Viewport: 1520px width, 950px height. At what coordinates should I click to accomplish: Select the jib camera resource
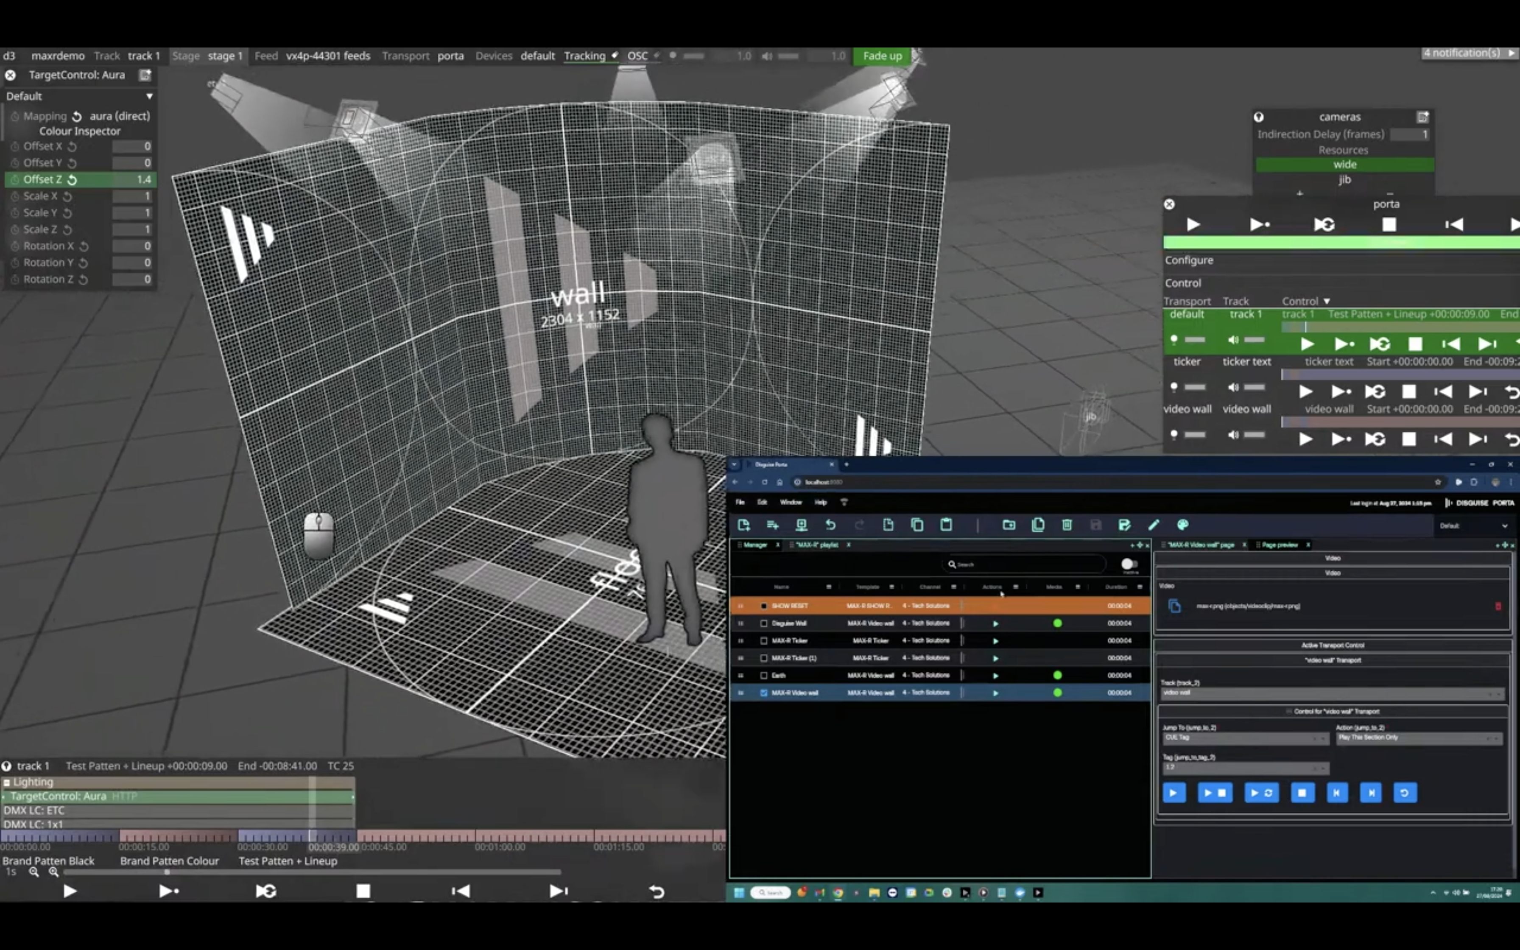1344,180
